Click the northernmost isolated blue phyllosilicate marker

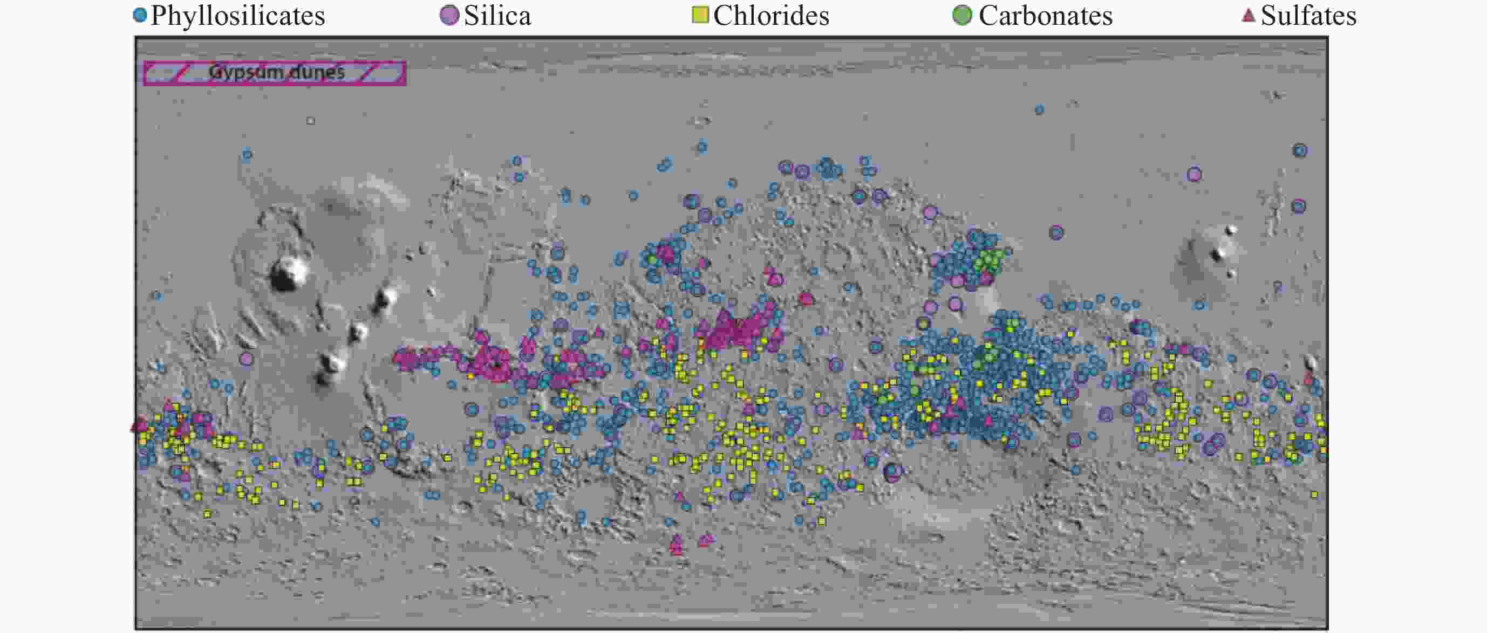1039,109
